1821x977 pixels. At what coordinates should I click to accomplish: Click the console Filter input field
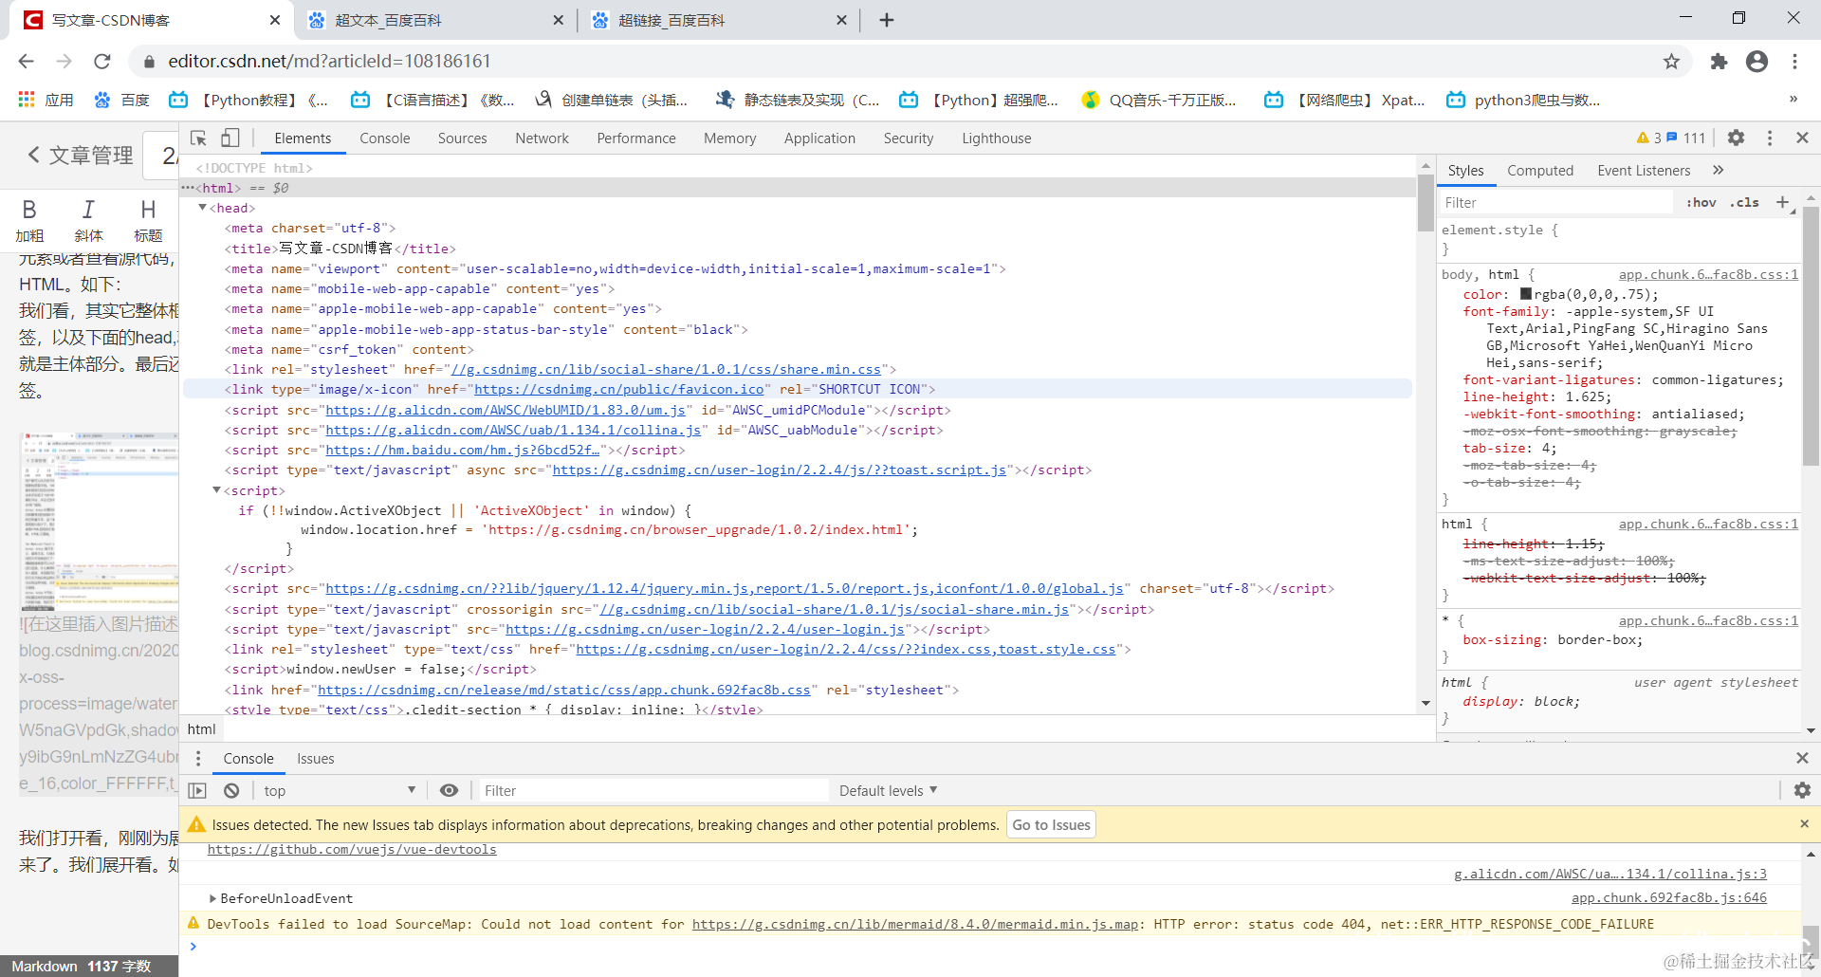click(653, 790)
